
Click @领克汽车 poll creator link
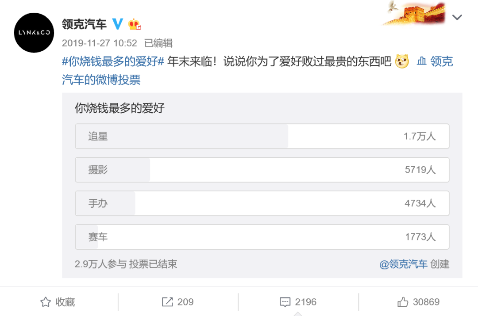click(x=404, y=264)
